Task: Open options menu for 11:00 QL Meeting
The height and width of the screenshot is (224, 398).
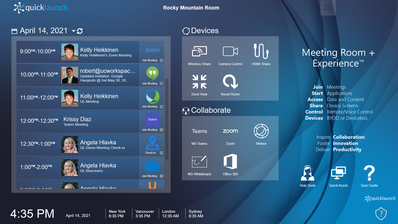Action: click(161, 107)
